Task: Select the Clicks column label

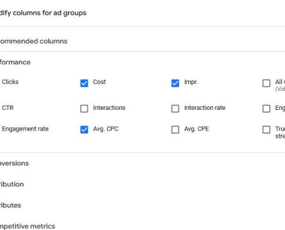Action: point(10,82)
